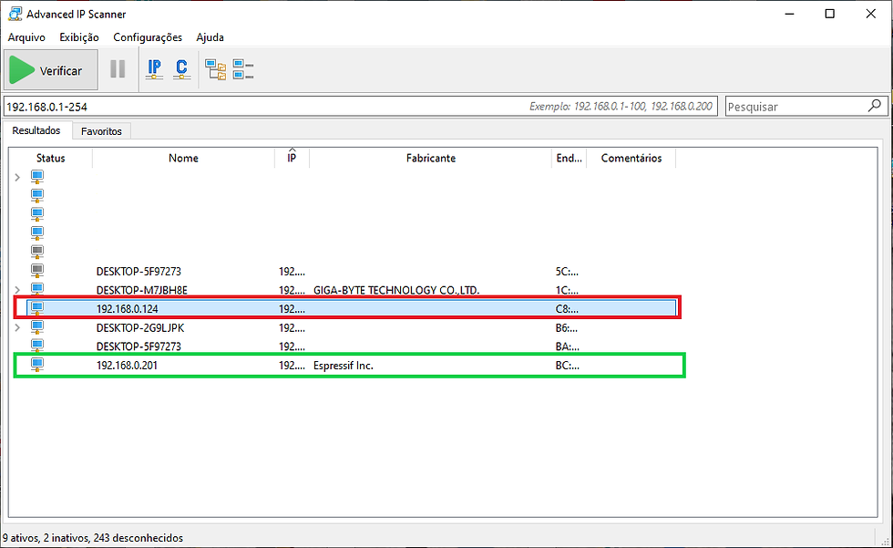The height and width of the screenshot is (548, 893).
Task: Click computer icon of 192.168.0.124 row
Action: click(x=37, y=308)
